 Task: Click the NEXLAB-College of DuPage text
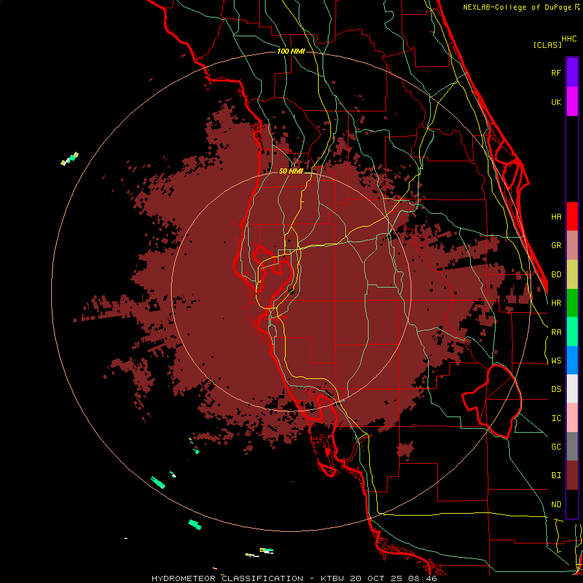(518, 7)
